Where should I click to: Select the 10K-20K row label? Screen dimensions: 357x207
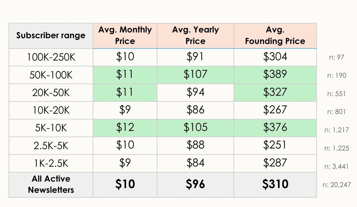(x=51, y=110)
